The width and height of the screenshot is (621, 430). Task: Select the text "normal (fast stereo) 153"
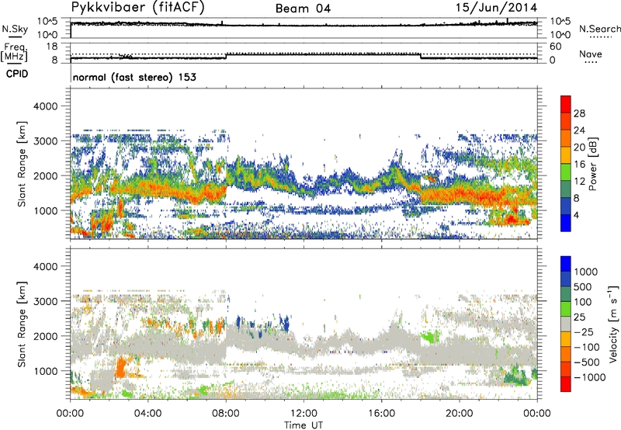pyautogui.click(x=134, y=77)
